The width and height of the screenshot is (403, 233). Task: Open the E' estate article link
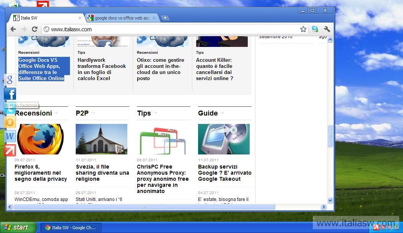[x=223, y=199]
